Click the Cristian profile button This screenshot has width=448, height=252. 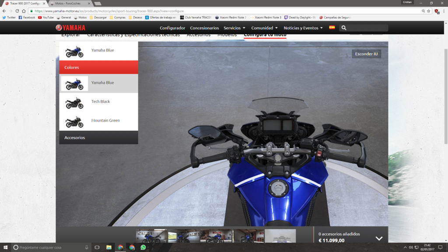pyautogui.click(x=407, y=2)
